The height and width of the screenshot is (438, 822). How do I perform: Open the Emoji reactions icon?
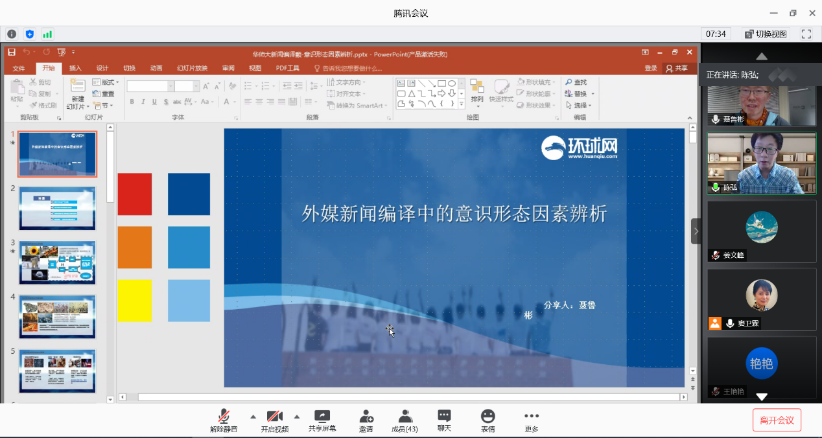(x=487, y=416)
